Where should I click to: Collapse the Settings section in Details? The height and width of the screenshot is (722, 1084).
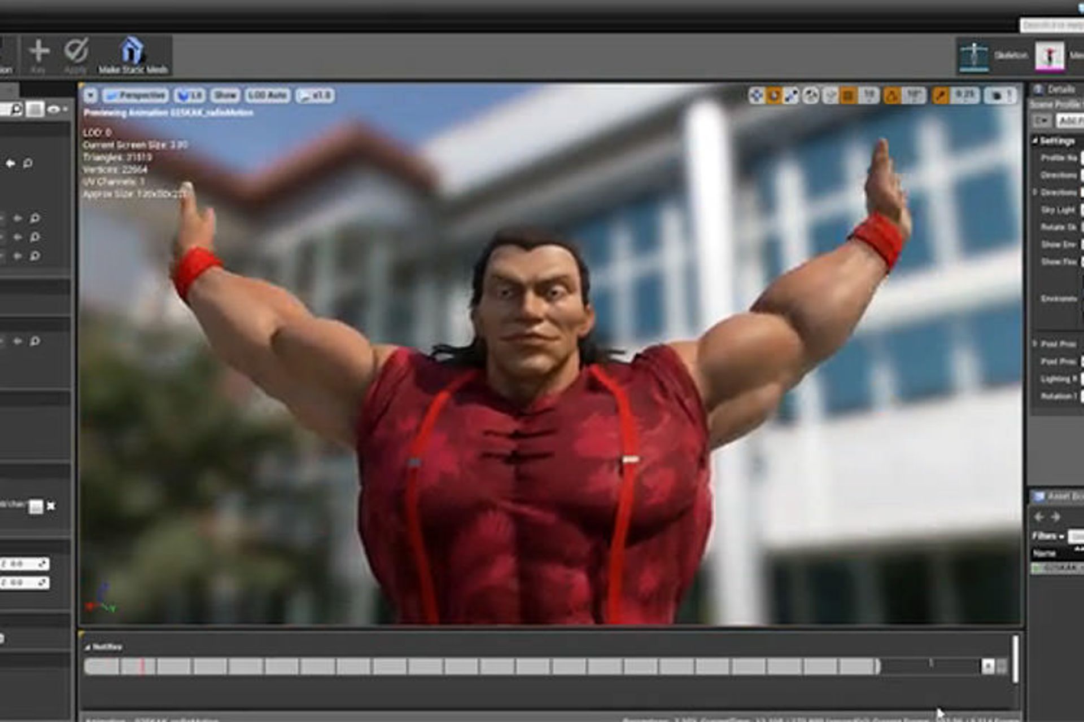[x=1035, y=140]
